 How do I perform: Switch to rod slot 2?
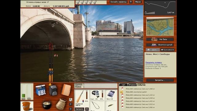(x=70, y=104)
